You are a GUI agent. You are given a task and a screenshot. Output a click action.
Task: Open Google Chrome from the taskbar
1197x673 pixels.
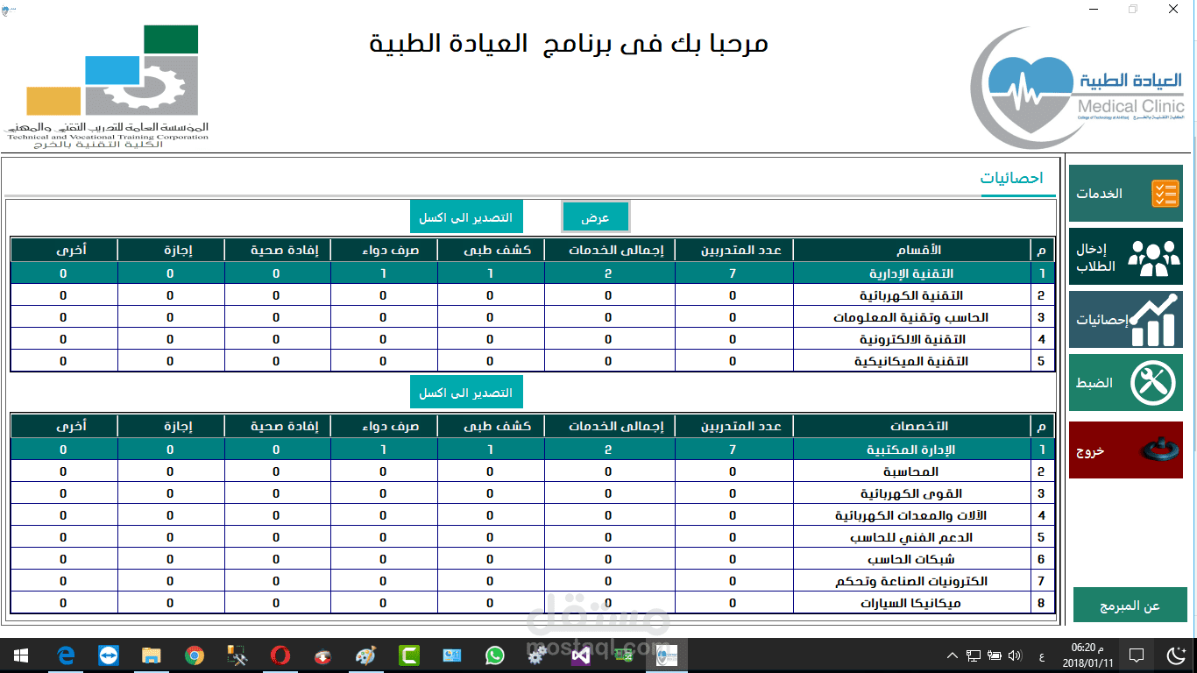[195, 655]
